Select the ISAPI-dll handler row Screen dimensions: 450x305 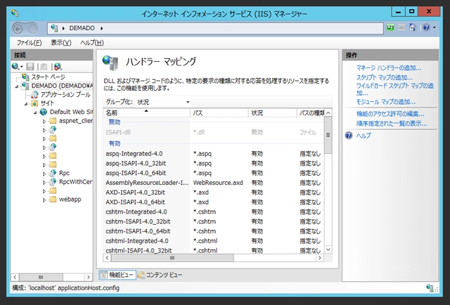click(214, 132)
